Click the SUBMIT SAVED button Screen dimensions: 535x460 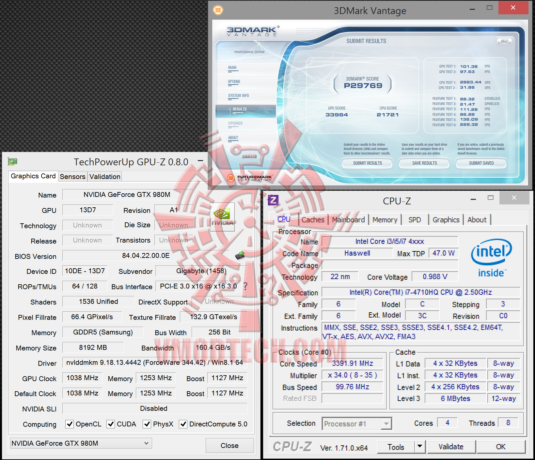481,163
